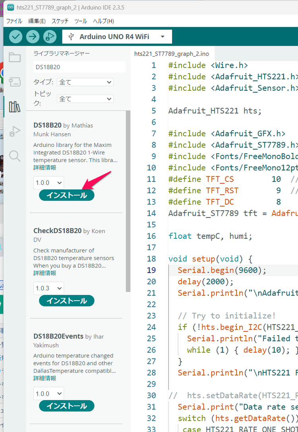Click the Verify sketch checkmark button
Screen dimensions: 298x432
[15, 36]
